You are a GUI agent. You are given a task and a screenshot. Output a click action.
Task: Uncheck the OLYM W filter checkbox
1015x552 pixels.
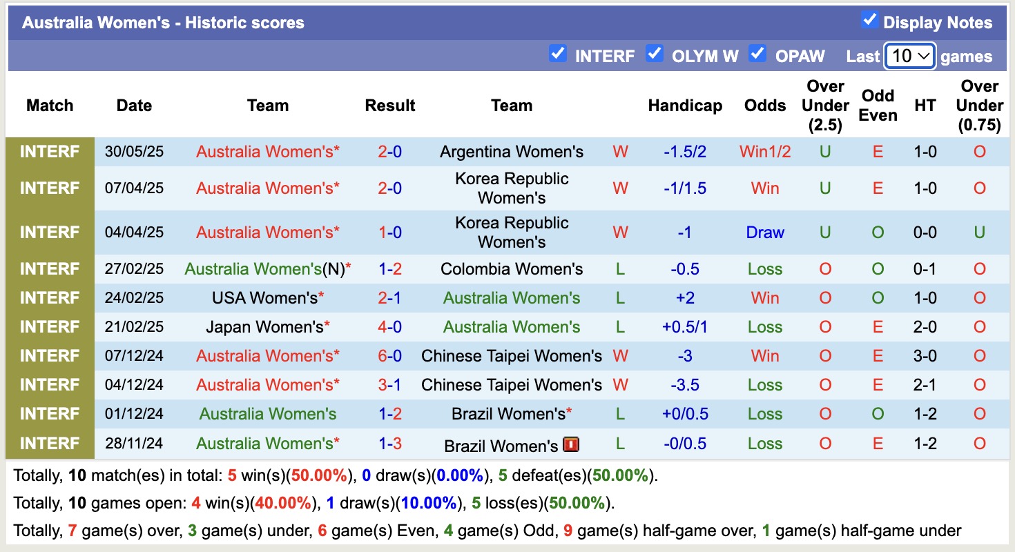point(655,54)
